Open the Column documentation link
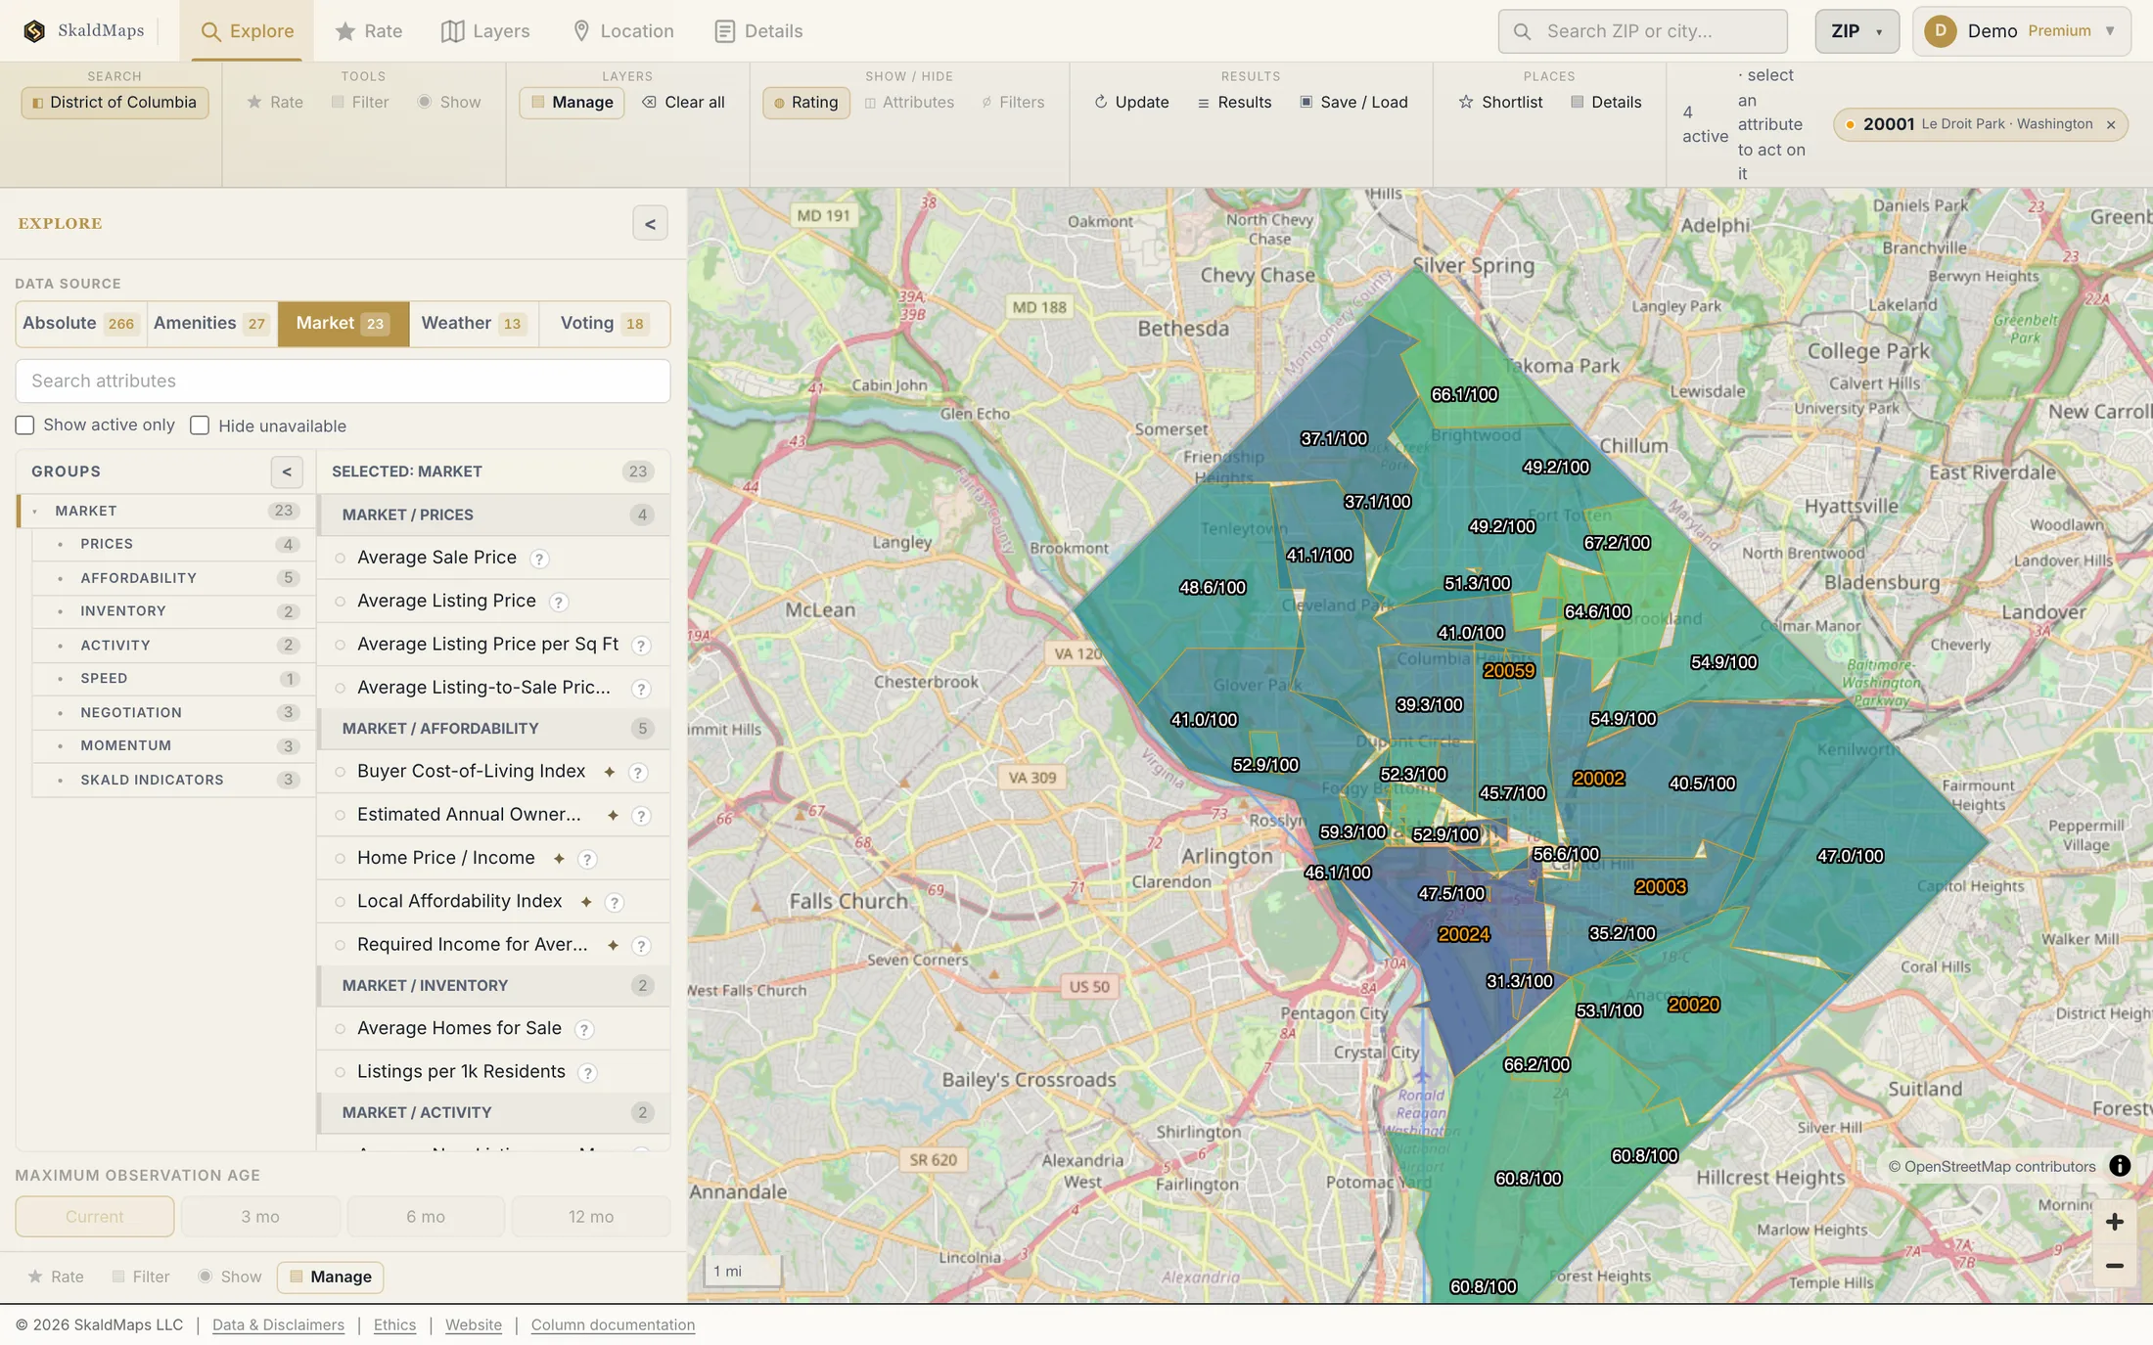 (x=613, y=1325)
